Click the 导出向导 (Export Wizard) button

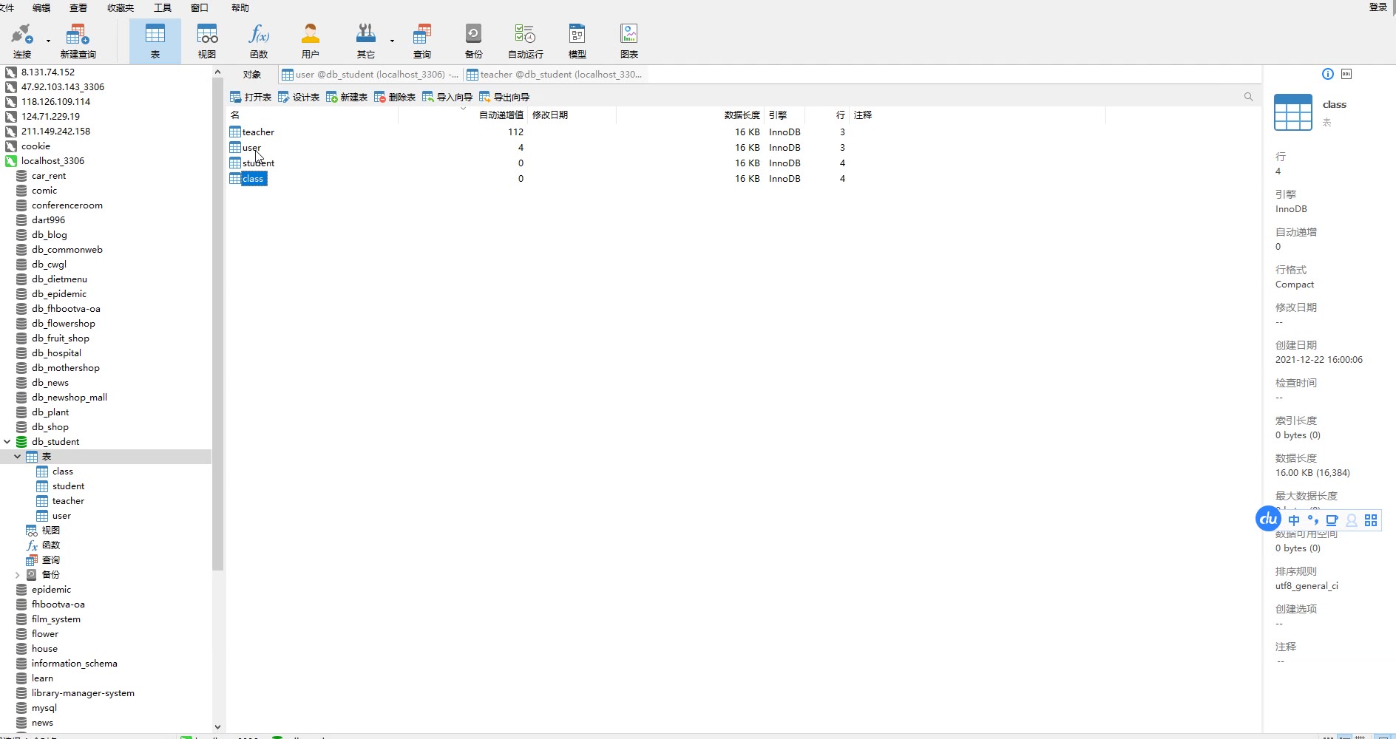coord(504,97)
